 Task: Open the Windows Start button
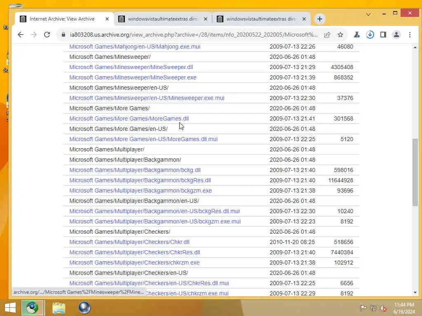pyautogui.click(x=10, y=308)
